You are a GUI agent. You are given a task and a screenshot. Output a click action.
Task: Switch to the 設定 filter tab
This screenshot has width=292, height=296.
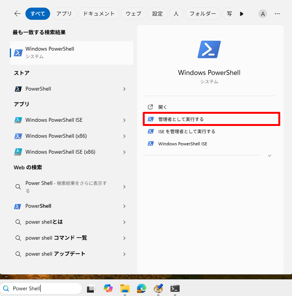pos(158,14)
